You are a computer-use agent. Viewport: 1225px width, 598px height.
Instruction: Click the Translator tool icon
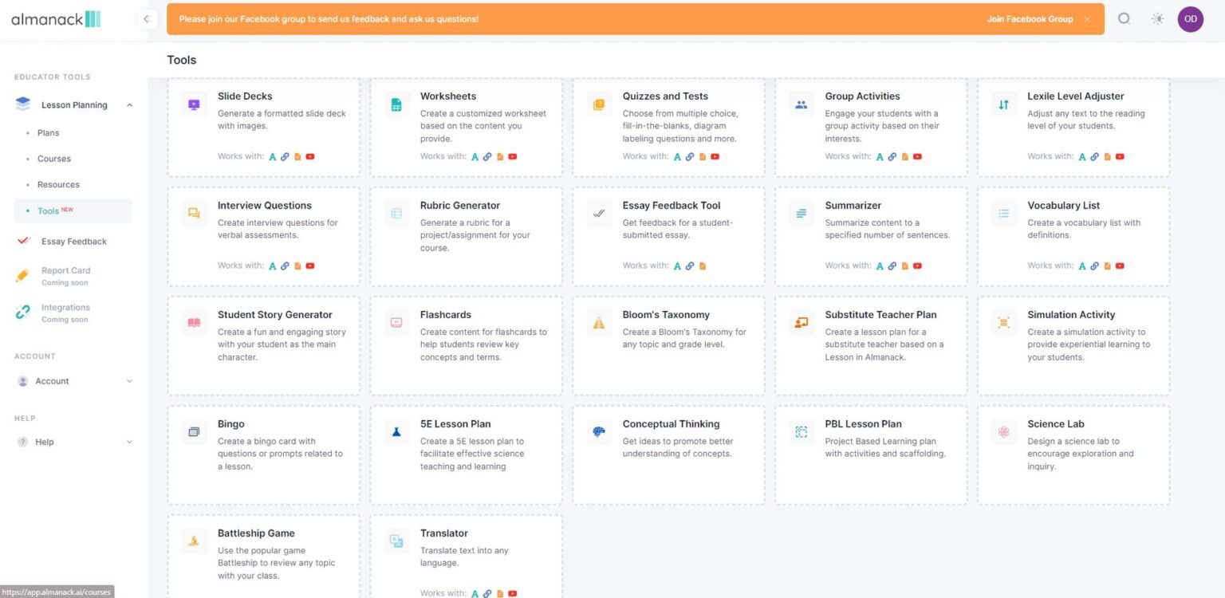point(396,541)
